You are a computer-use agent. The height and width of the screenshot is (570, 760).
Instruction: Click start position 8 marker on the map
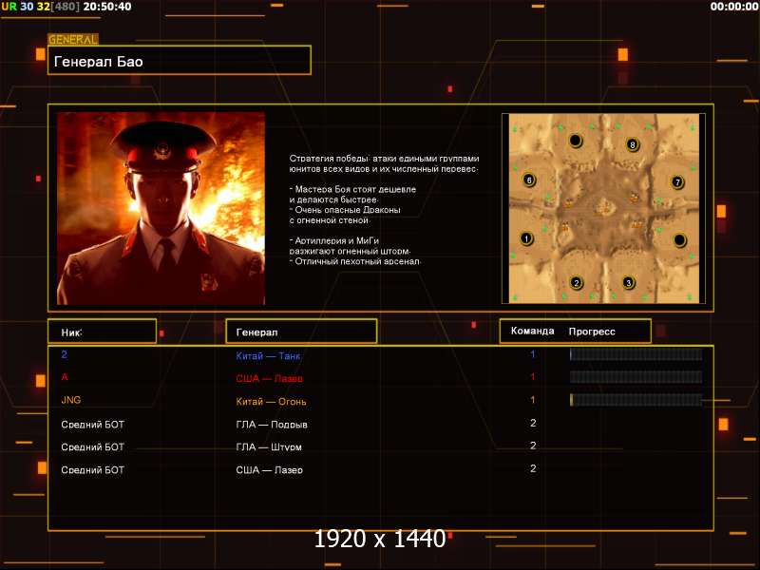(x=632, y=144)
